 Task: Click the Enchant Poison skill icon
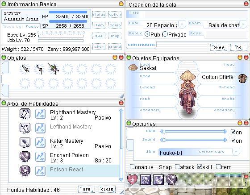click(x=25, y=157)
